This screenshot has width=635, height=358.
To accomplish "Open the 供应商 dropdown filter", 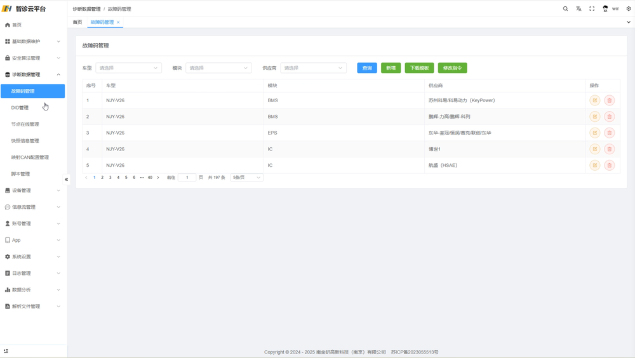I will click(x=313, y=68).
